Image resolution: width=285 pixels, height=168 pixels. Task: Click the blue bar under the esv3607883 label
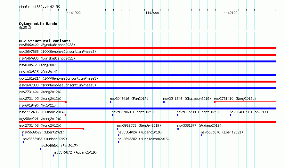click(147, 88)
